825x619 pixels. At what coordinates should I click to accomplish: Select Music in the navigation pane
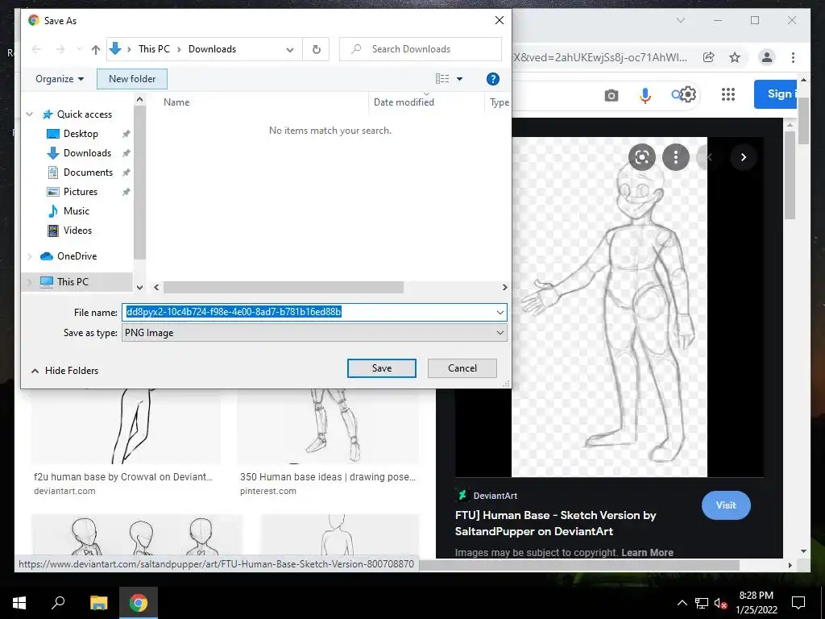(77, 211)
